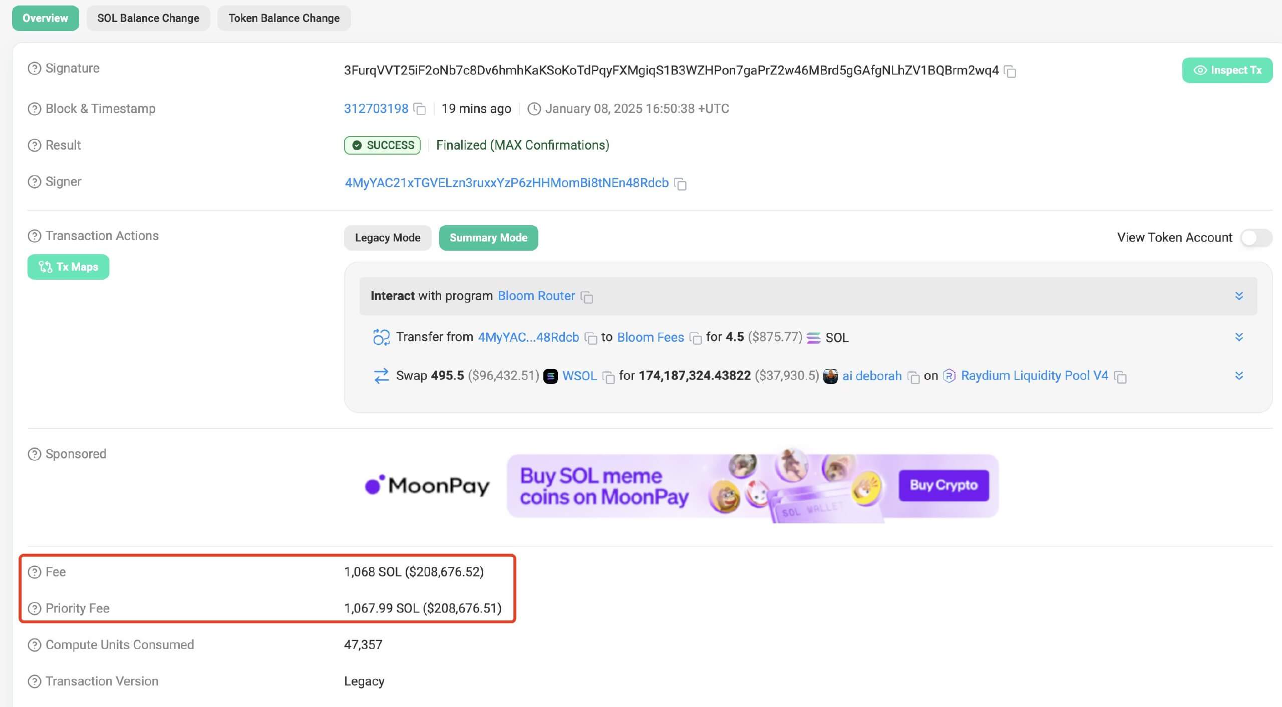Select the Token Balance Change tab

point(284,17)
